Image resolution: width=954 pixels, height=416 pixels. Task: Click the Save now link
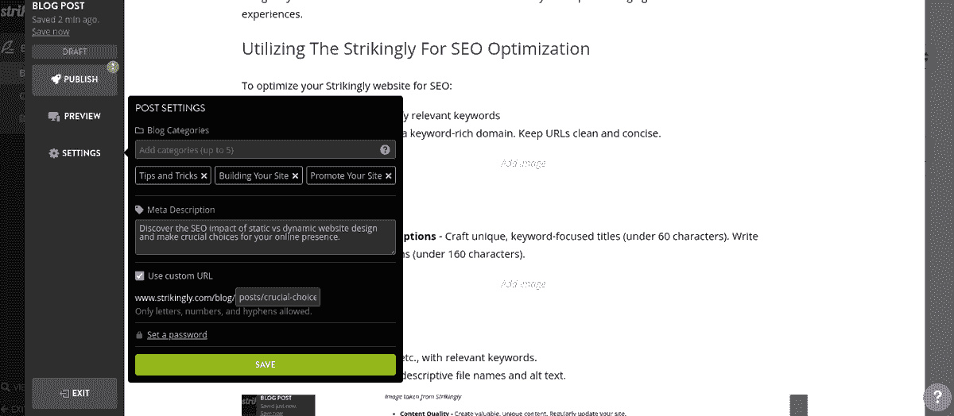click(x=50, y=32)
